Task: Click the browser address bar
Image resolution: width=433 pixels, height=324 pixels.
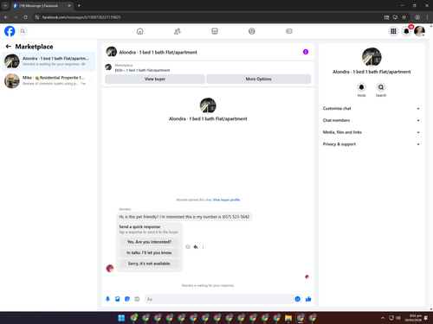Action: pos(208,17)
